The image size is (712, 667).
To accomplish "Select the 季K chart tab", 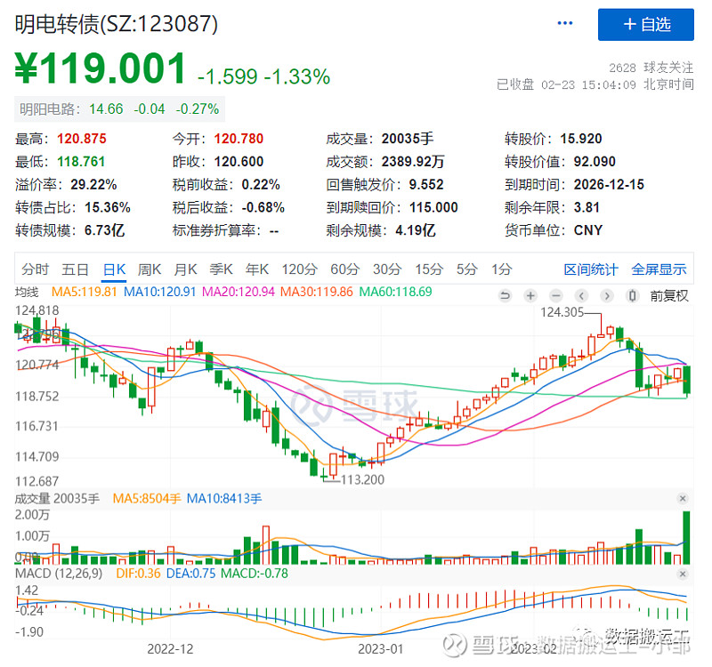I will pos(221,269).
